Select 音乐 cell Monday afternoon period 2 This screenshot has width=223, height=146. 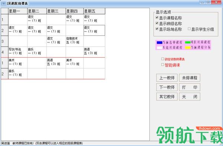18,74
